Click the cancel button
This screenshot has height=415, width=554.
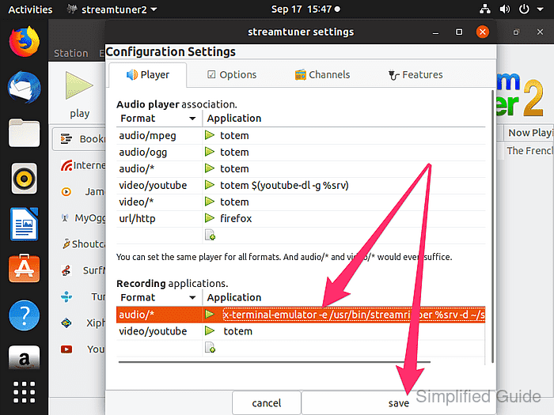click(267, 403)
